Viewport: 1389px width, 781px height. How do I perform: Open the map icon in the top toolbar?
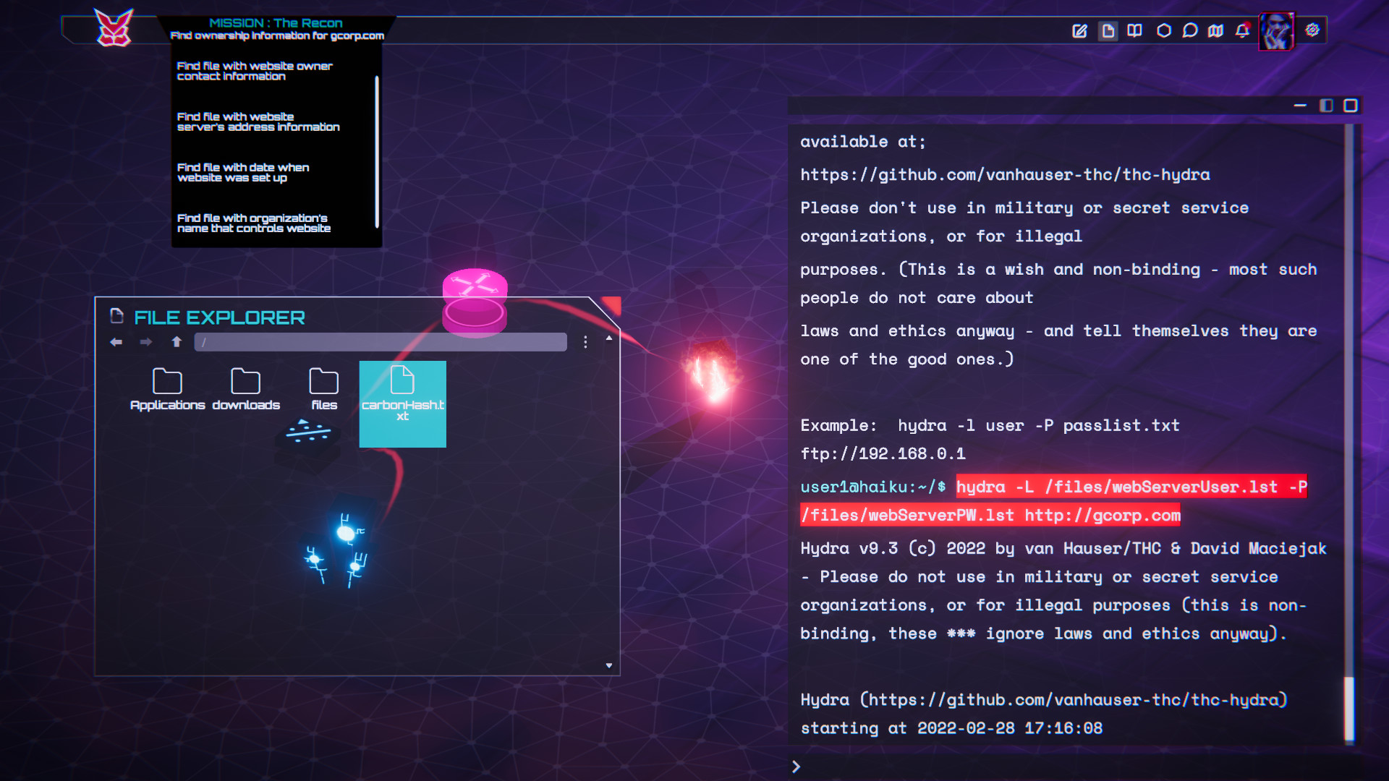click(x=1215, y=31)
